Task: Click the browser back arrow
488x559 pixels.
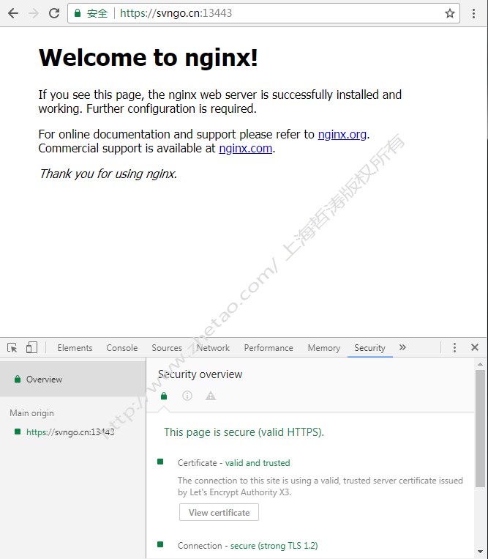Action: (12, 13)
